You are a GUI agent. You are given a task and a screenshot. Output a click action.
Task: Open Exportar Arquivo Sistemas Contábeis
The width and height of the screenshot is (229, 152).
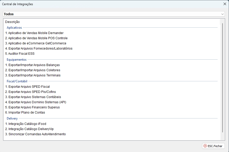pos(33,97)
